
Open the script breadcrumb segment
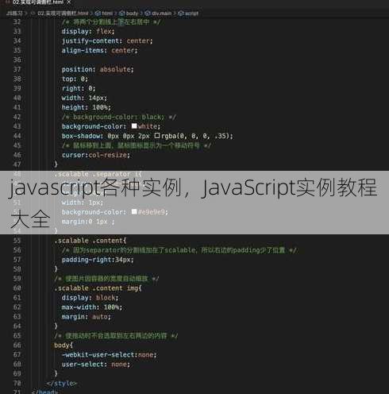click(x=188, y=14)
